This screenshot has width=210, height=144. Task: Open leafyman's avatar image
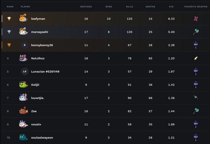click(x=23, y=18)
